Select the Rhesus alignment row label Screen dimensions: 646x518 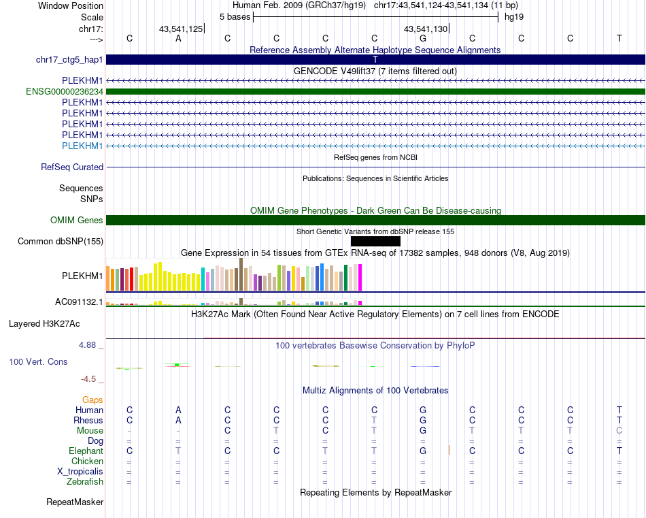coord(88,420)
